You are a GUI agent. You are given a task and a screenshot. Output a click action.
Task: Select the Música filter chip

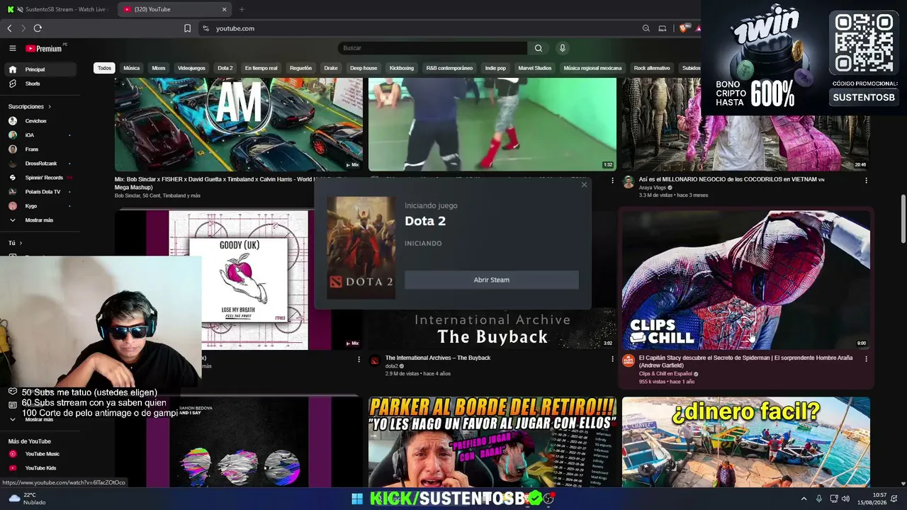click(132, 68)
